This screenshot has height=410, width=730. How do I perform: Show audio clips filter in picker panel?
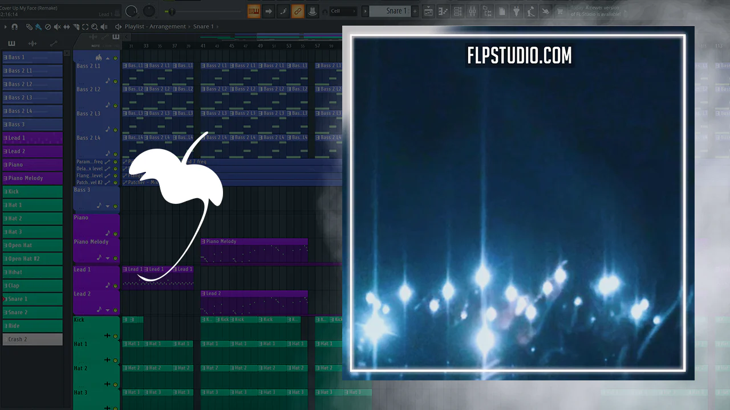33,43
